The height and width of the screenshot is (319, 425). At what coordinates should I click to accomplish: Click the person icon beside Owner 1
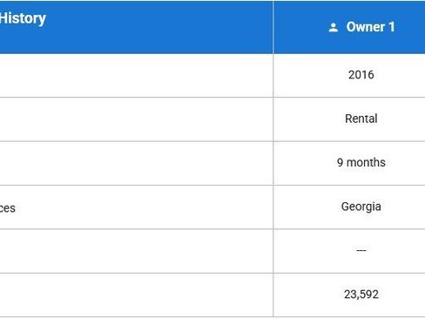(x=333, y=27)
